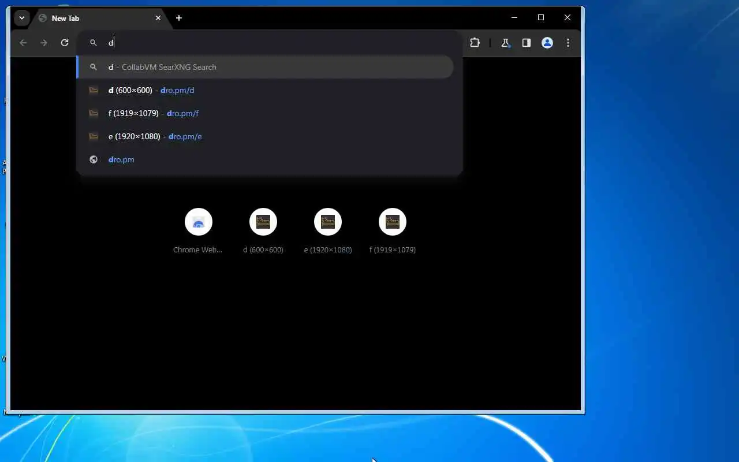The width and height of the screenshot is (739, 462).
Task: Go back with the back arrow
Action: click(23, 43)
